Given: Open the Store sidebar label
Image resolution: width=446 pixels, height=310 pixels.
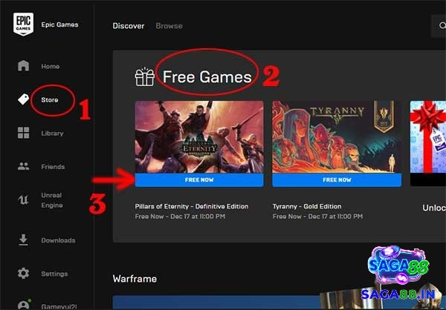Looking at the screenshot, I should (50, 100).
